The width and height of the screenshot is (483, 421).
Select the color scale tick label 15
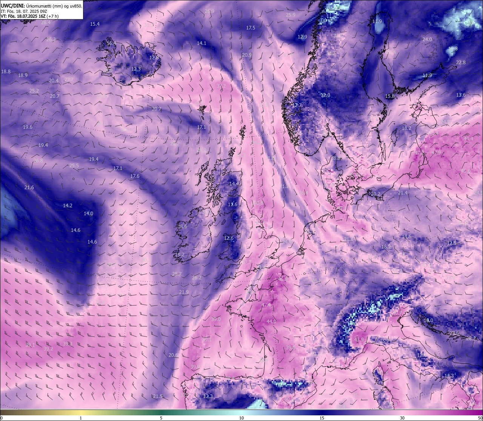[x=322, y=418]
